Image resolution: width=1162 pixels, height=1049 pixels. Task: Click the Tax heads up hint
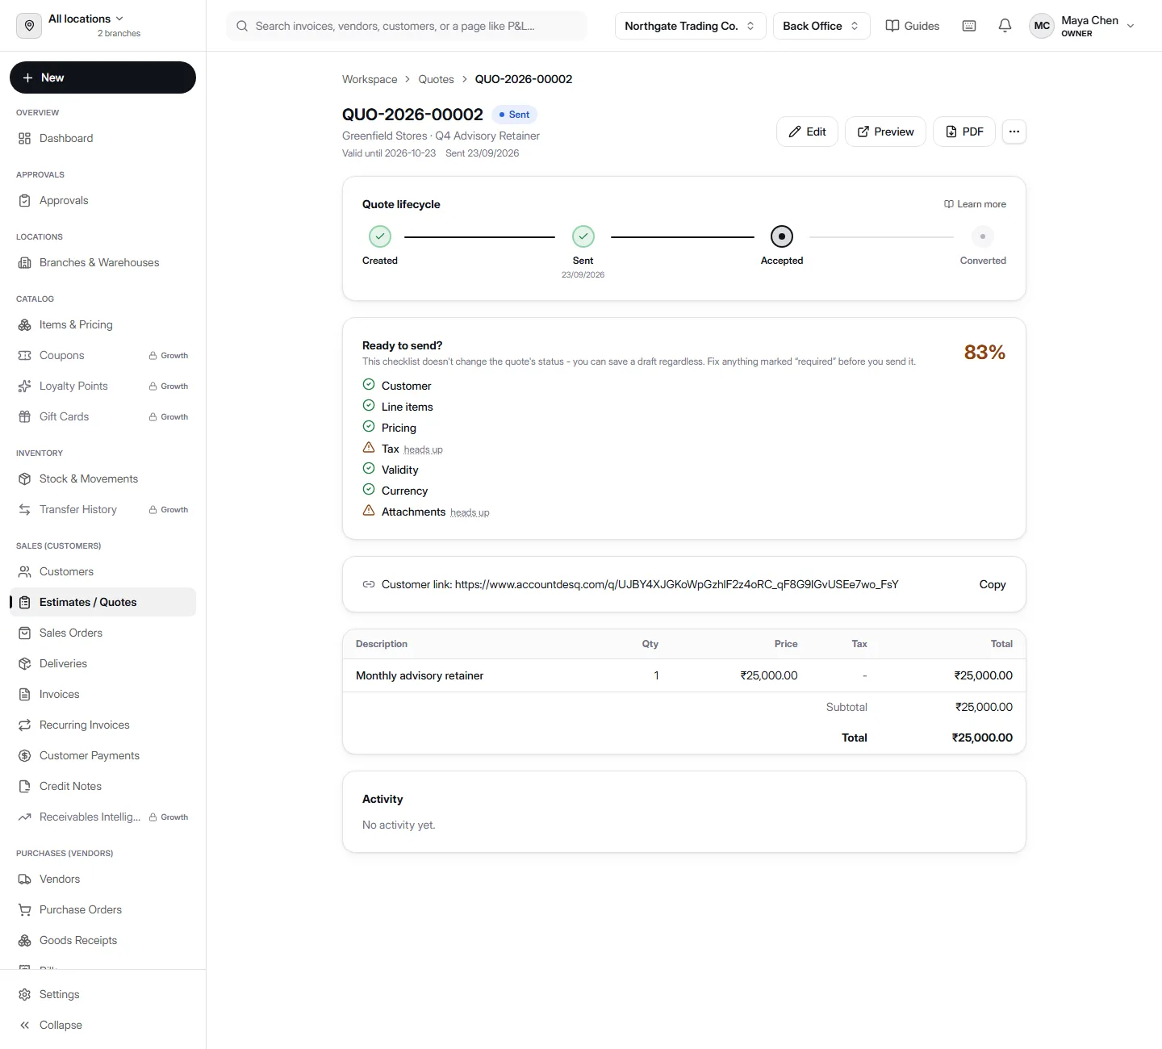(423, 449)
